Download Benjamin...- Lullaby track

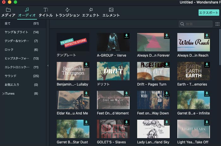(x=87, y=65)
